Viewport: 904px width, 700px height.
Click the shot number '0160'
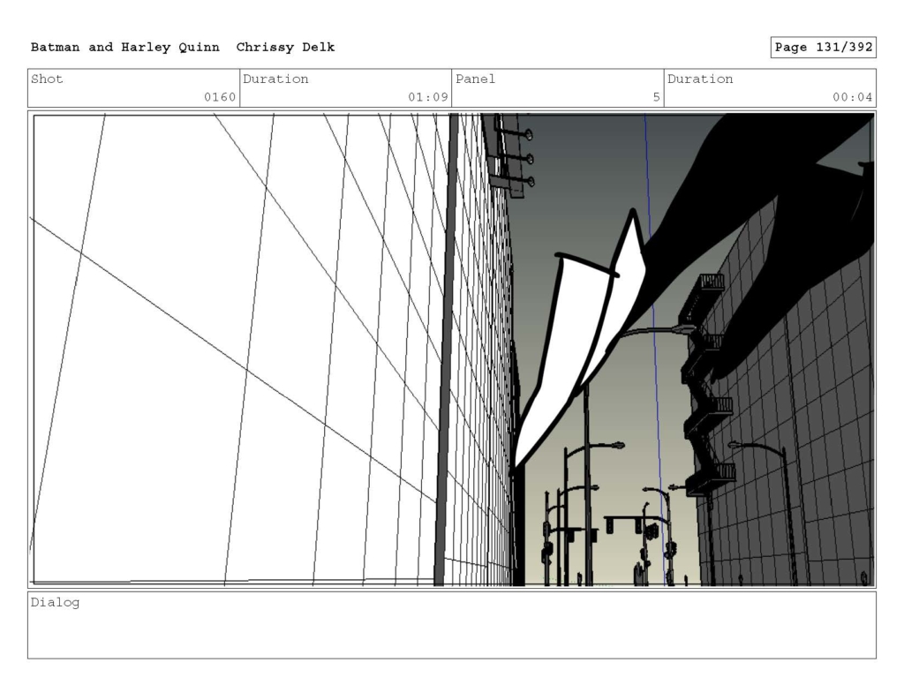point(220,97)
